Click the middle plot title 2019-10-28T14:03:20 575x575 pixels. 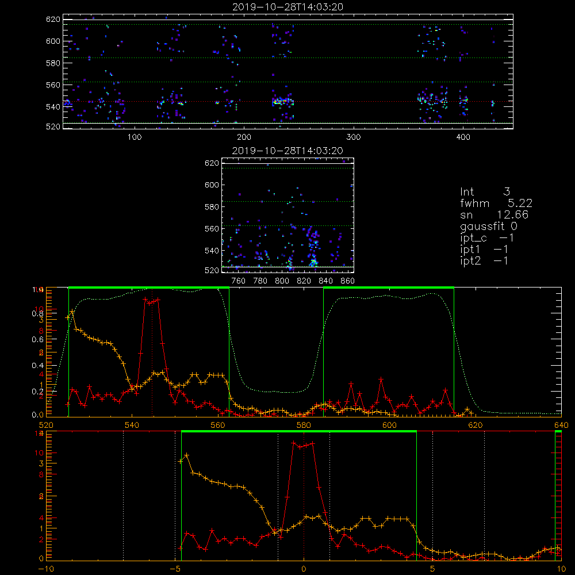tap(287, 151)
